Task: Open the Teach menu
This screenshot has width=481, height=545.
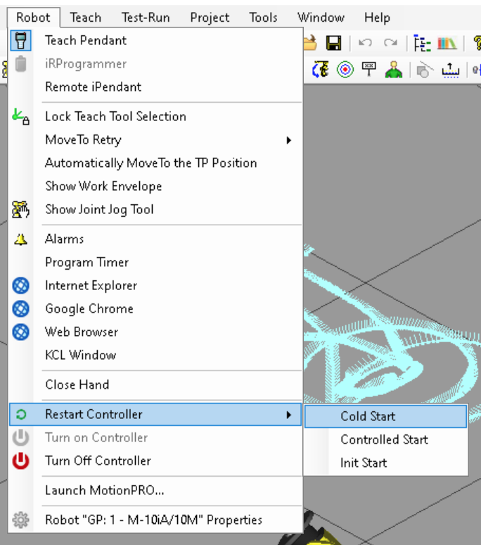Action: pos(85,18)
